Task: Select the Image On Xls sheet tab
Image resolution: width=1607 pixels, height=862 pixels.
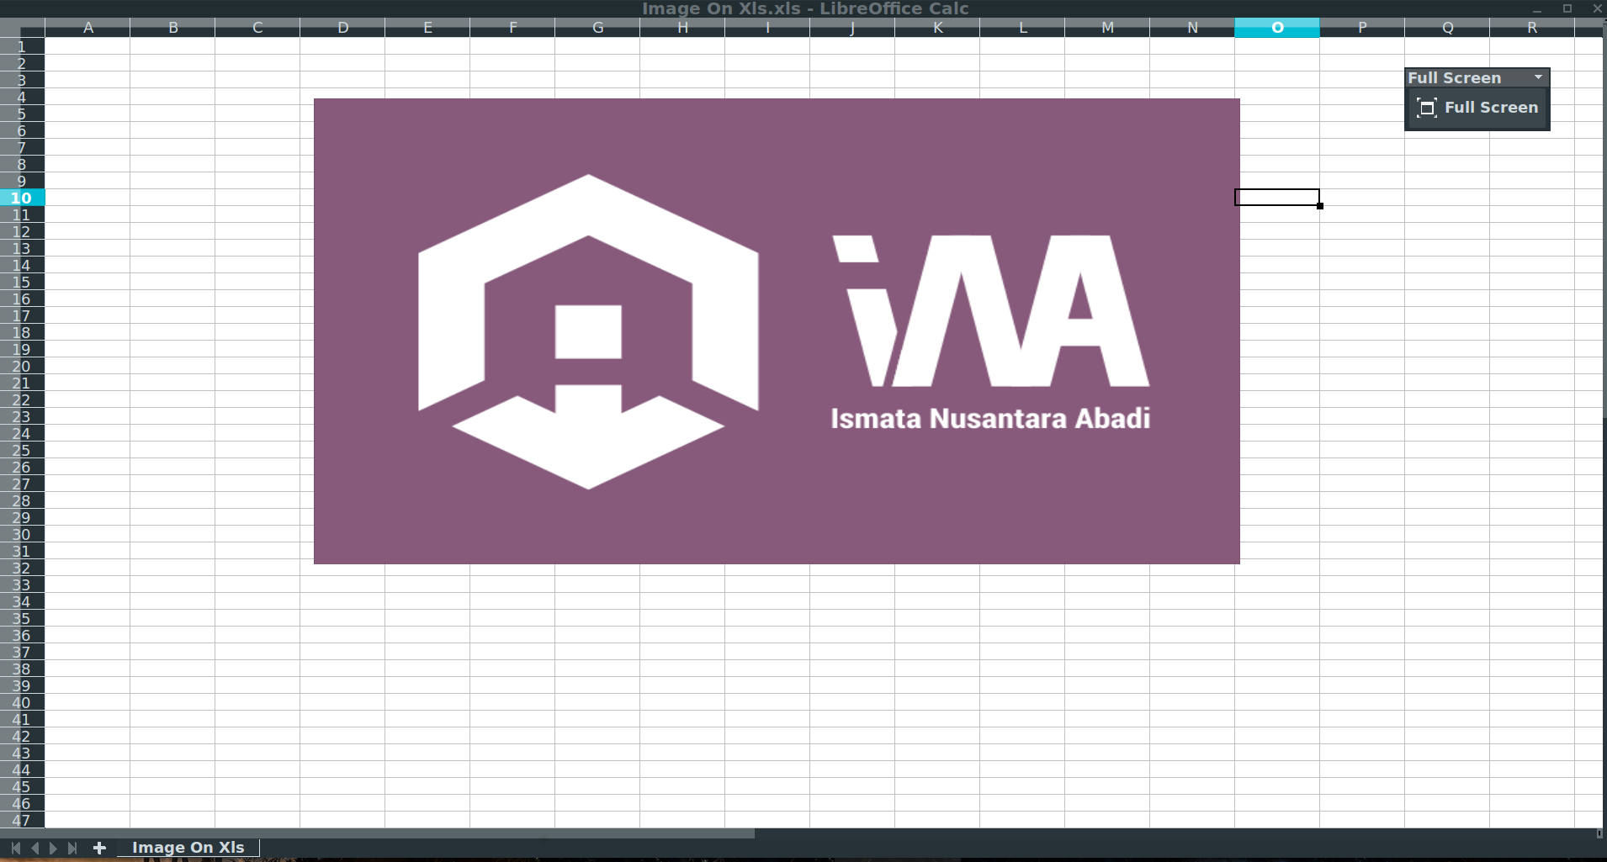Action: [x=188, y=848]
